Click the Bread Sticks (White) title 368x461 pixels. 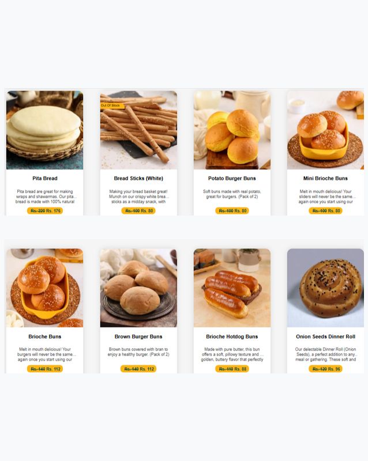coord(138,178)
